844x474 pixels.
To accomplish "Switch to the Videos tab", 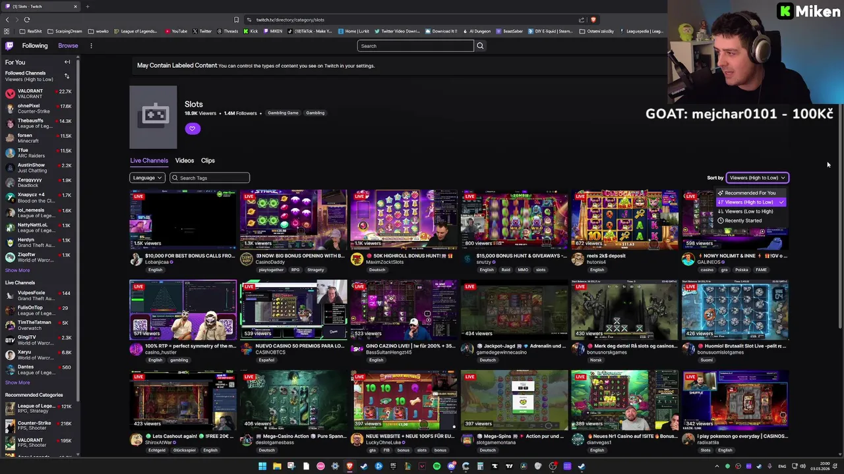I will point(185,161).
